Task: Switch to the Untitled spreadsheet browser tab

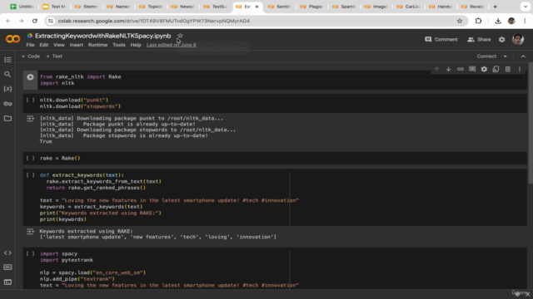Action: point(22,7)
